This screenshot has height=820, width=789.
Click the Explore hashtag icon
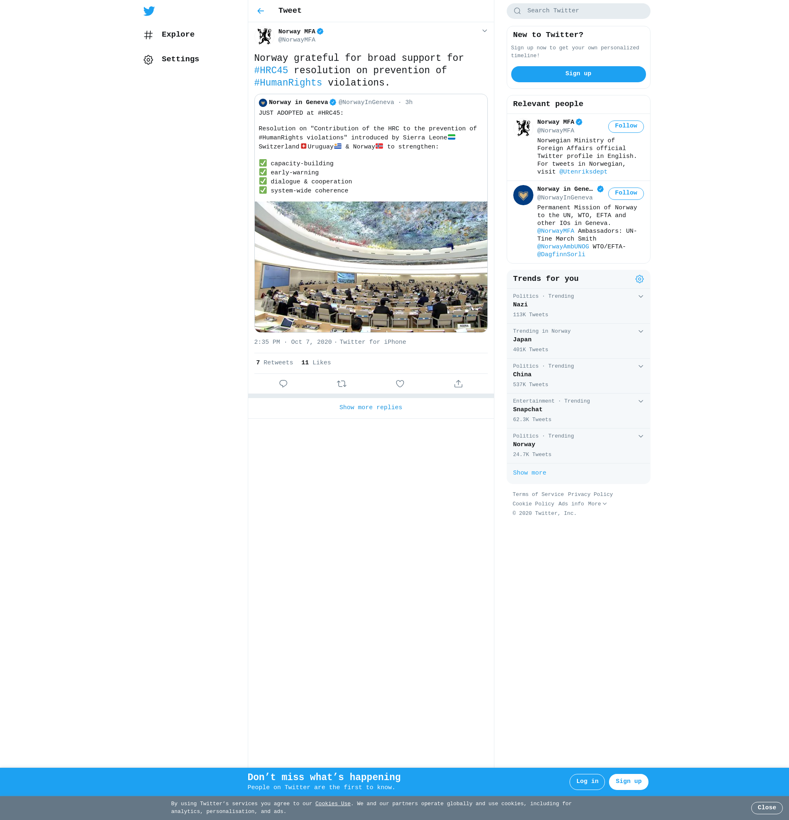148,35
